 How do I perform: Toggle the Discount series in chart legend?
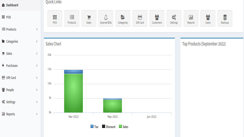coord(109,127)
